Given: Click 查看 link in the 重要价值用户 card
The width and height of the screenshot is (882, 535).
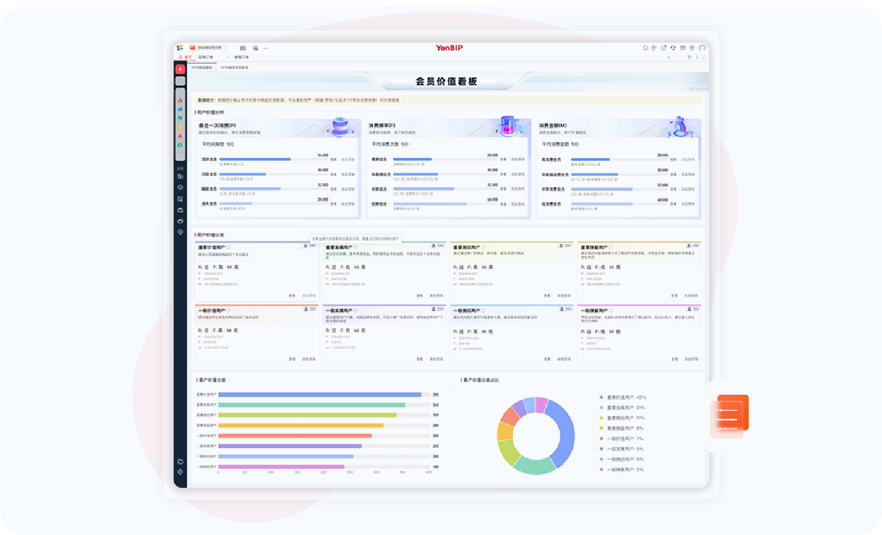Looking at the screenshot, I should 292,296.
